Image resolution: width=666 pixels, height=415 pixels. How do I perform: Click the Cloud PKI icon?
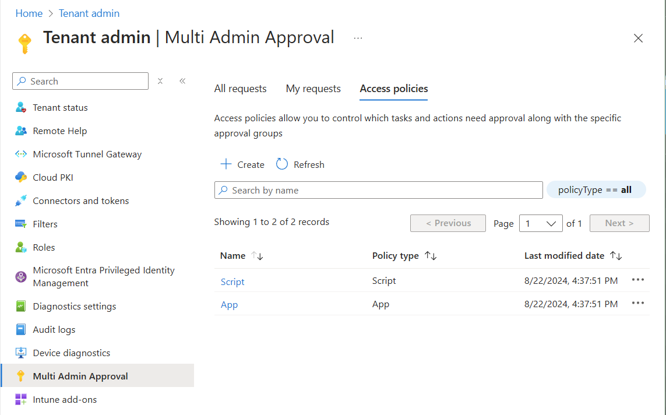click(21, 177)
